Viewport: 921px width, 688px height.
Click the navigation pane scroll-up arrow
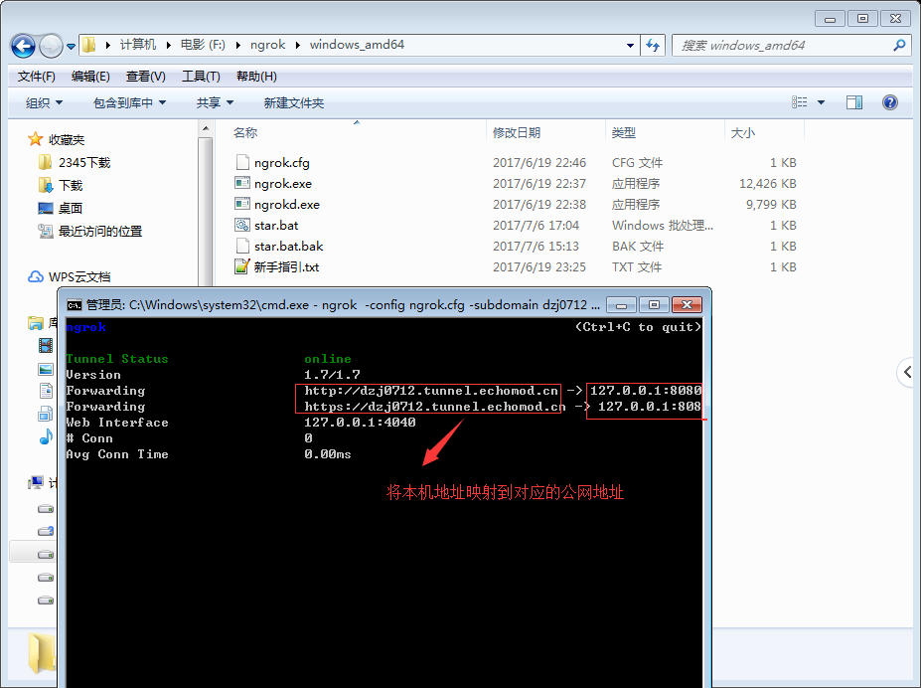[x=205, y=128]
